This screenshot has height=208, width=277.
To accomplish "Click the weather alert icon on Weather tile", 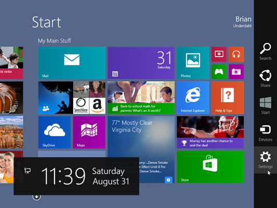I will [x=168, y=180].
